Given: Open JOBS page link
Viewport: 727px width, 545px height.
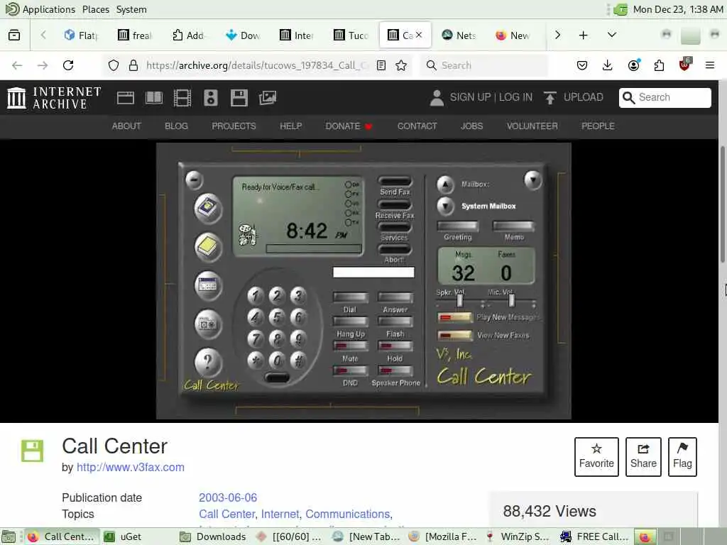Looking at the screenshot, I should [471, 126].
